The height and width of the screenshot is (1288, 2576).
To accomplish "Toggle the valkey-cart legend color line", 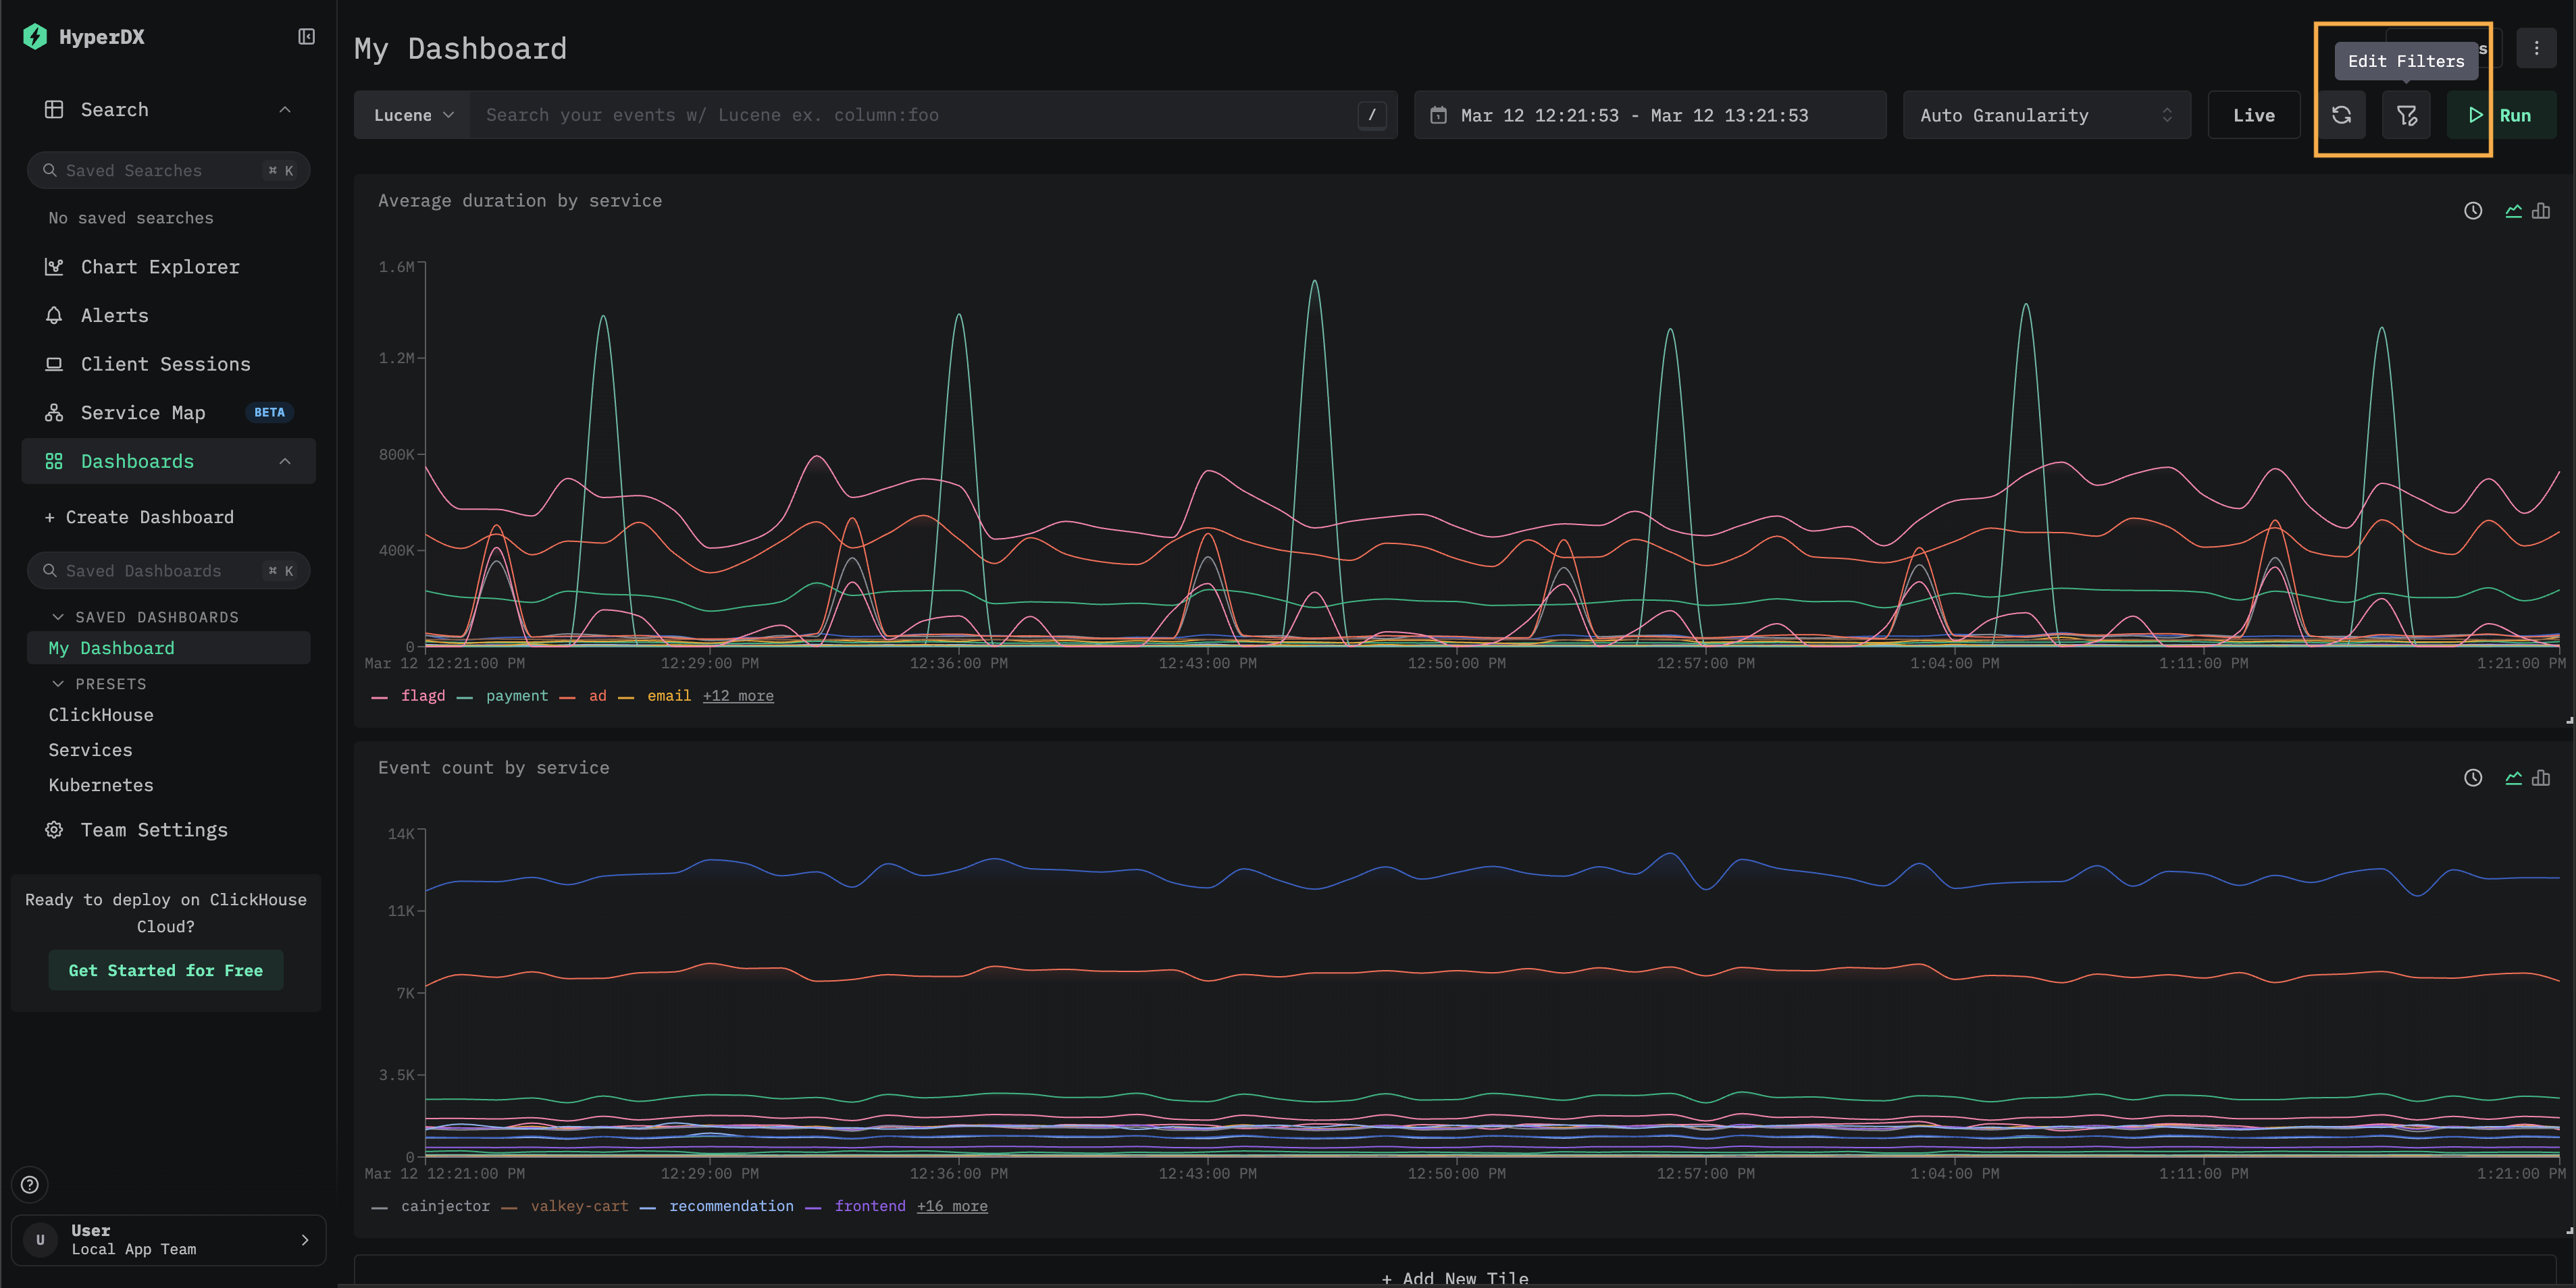I will 509,1207.
